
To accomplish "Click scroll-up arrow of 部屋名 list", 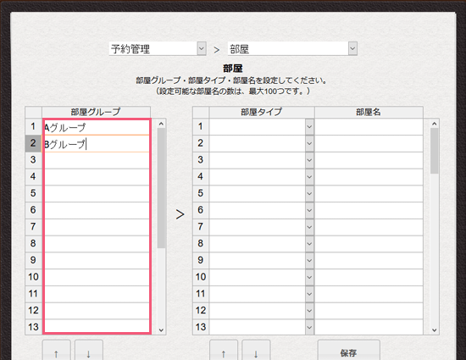I will (x=434, y=124).
